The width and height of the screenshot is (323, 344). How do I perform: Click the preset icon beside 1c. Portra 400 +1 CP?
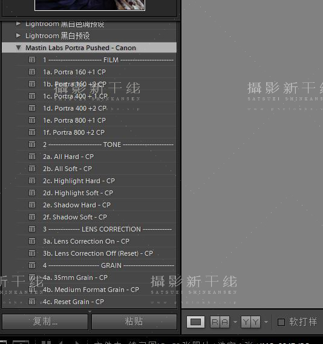point(32,96)
